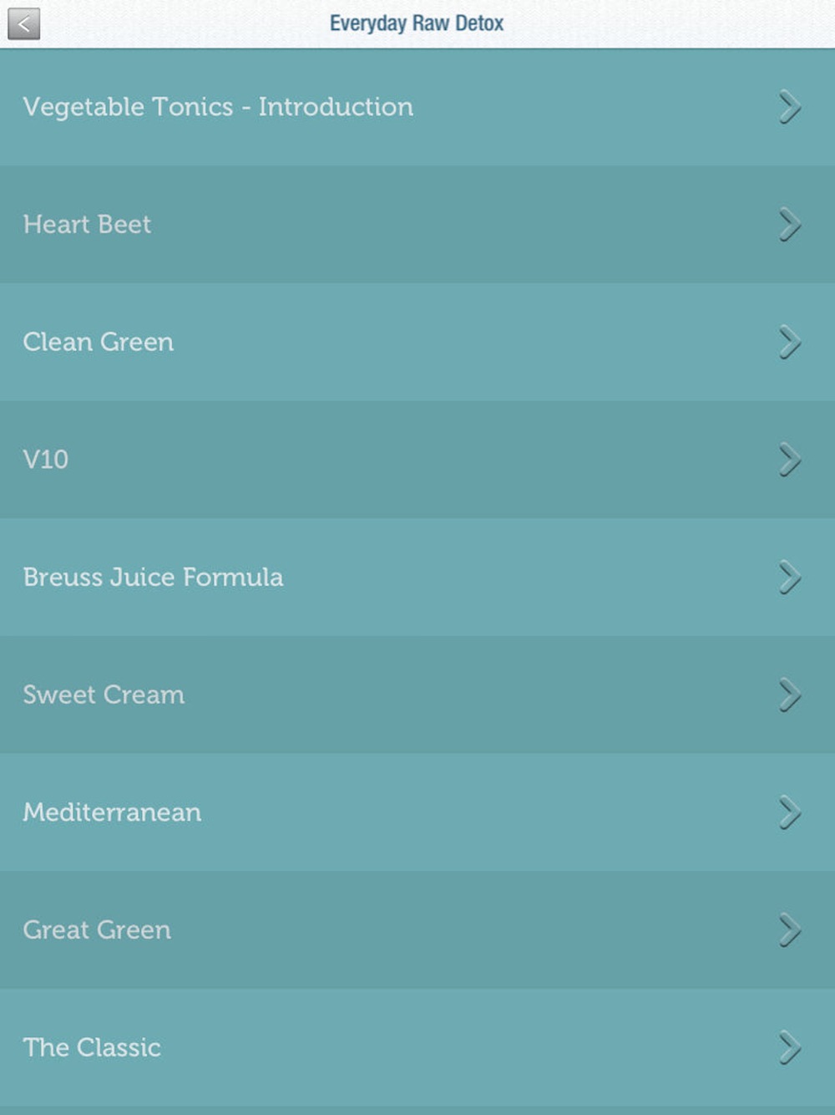Click the chevron for Breuss Juice Formula
Screen dimensions: 835x1115
tap(790, 578)
